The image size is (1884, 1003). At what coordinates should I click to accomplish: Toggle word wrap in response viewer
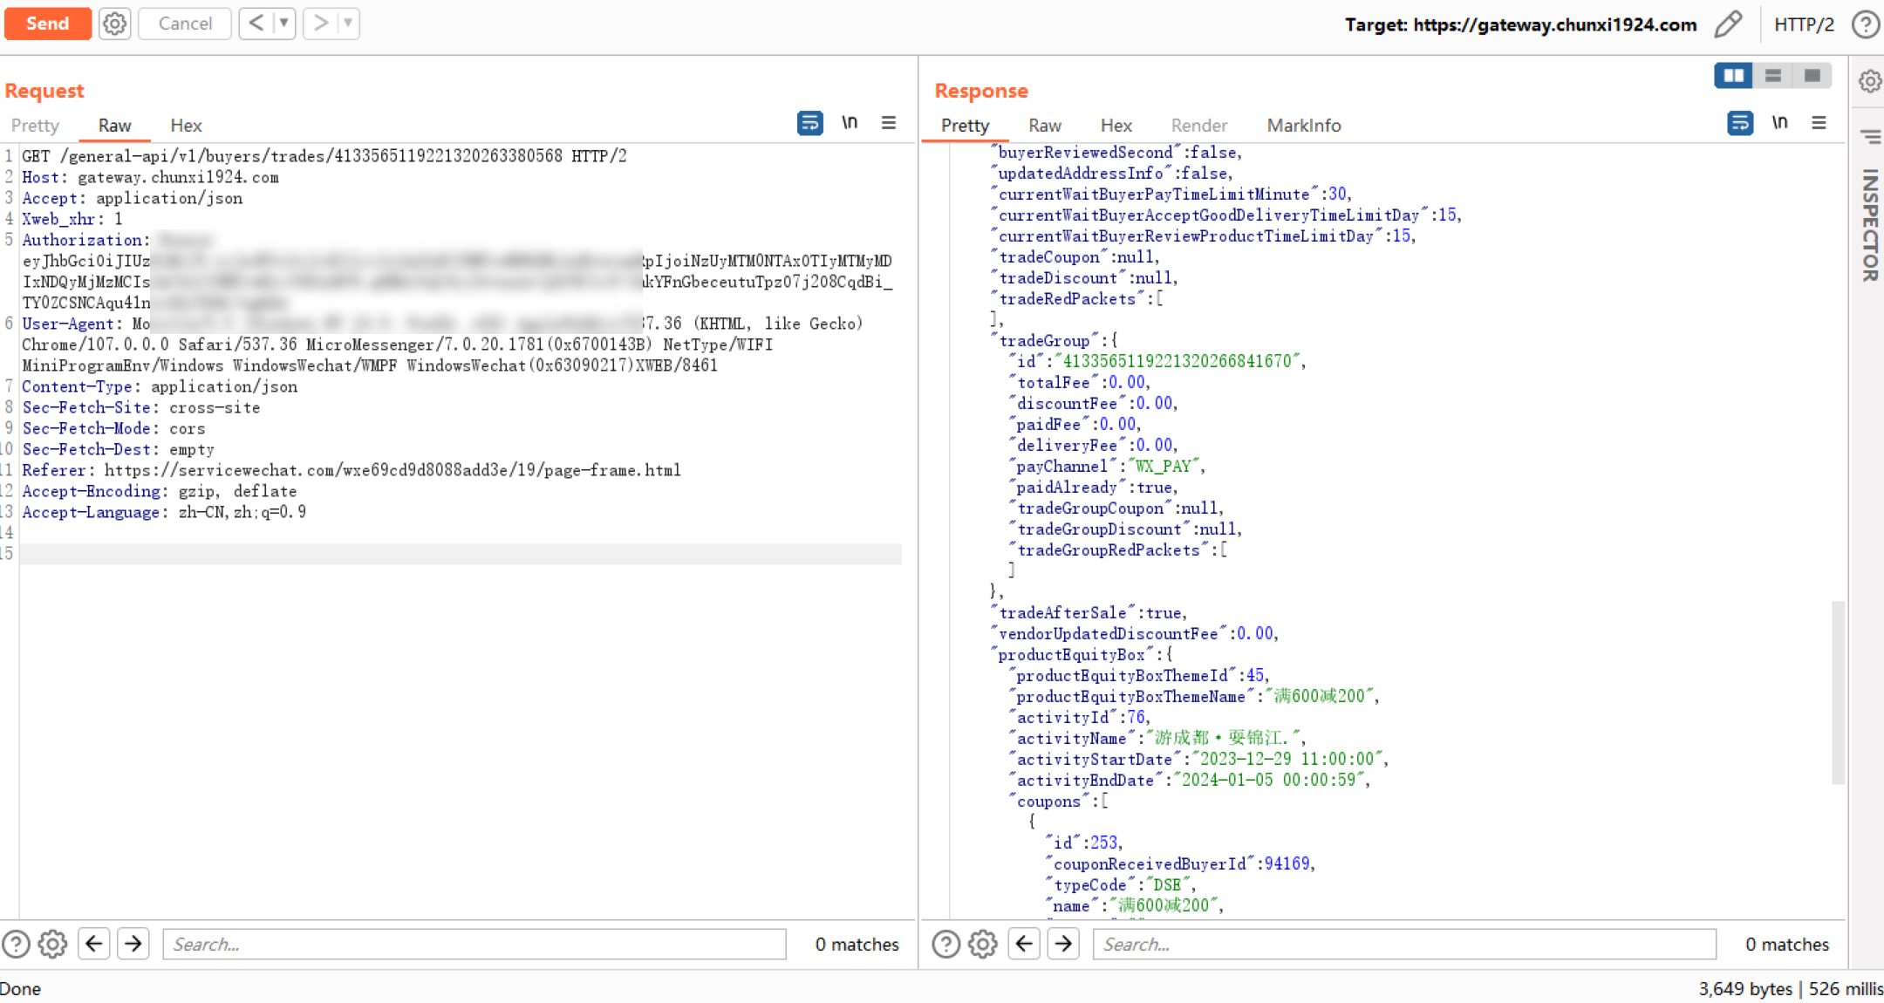(1739, 124)
